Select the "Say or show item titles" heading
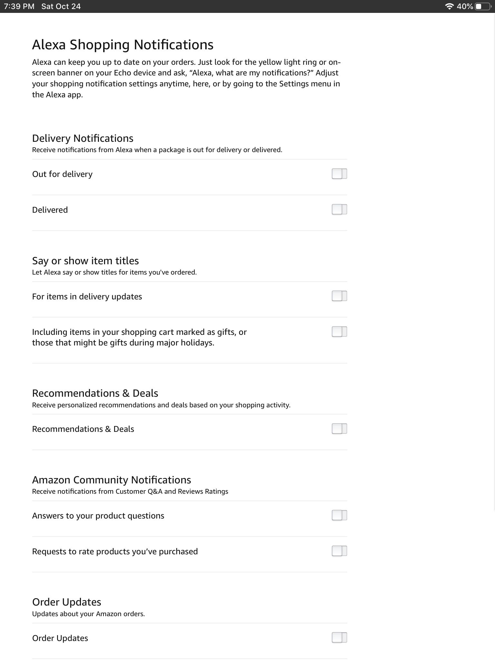The width and height of the screenshot is (495, 660). pos(85,260)
